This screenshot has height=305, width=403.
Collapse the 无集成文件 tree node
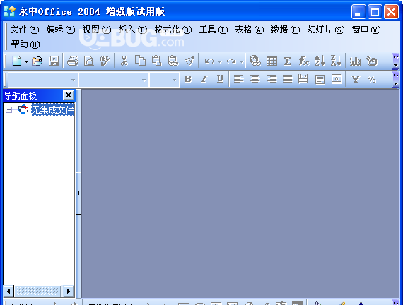click(8, 110)
